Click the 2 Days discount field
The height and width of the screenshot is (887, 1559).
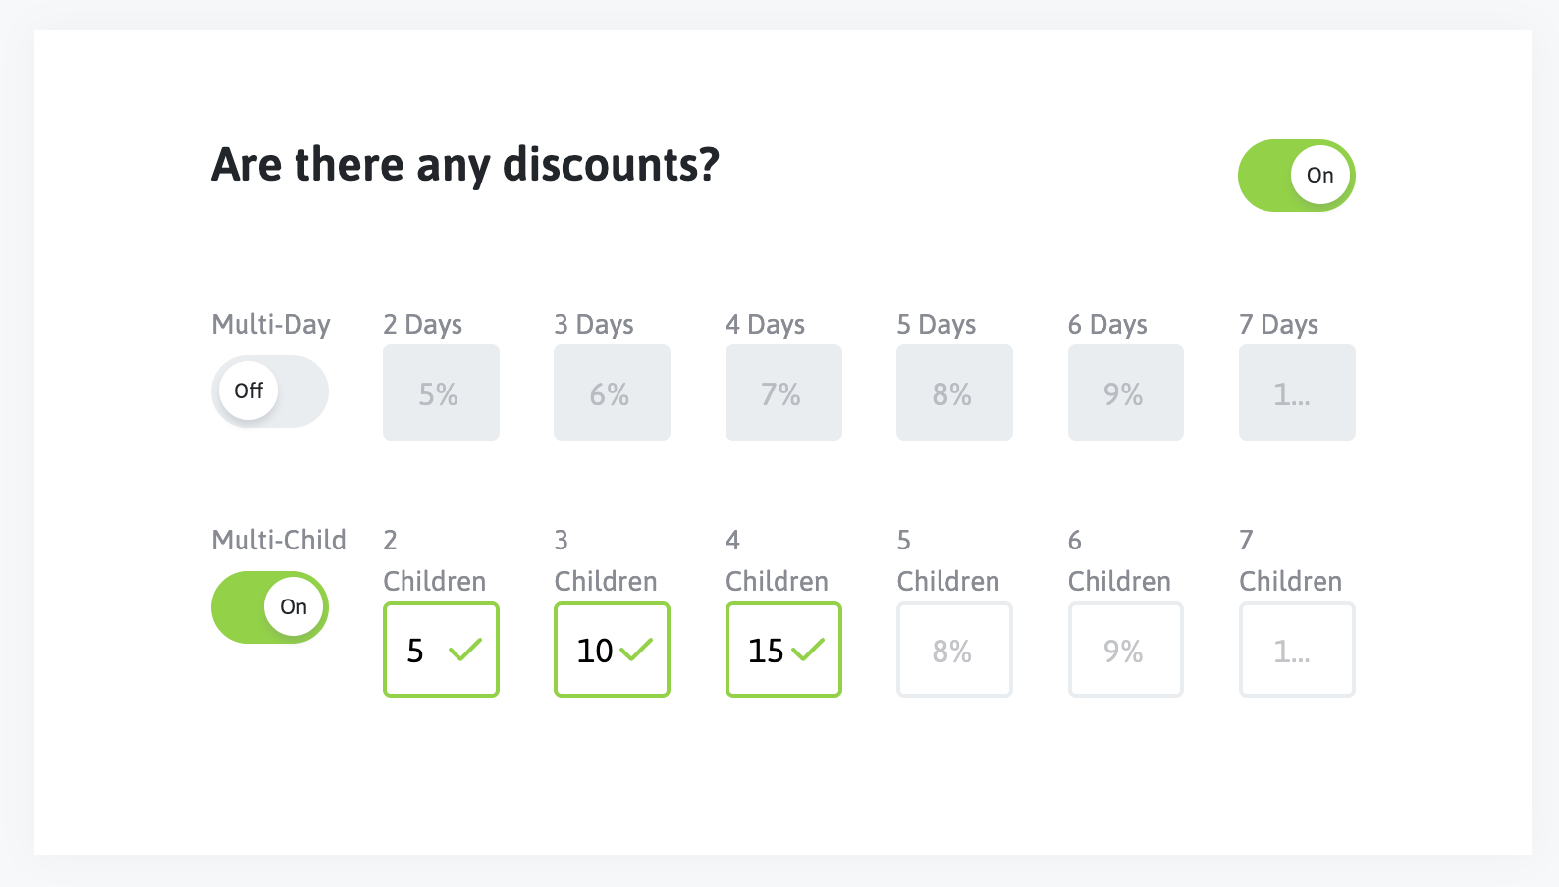tap(441, 392)
